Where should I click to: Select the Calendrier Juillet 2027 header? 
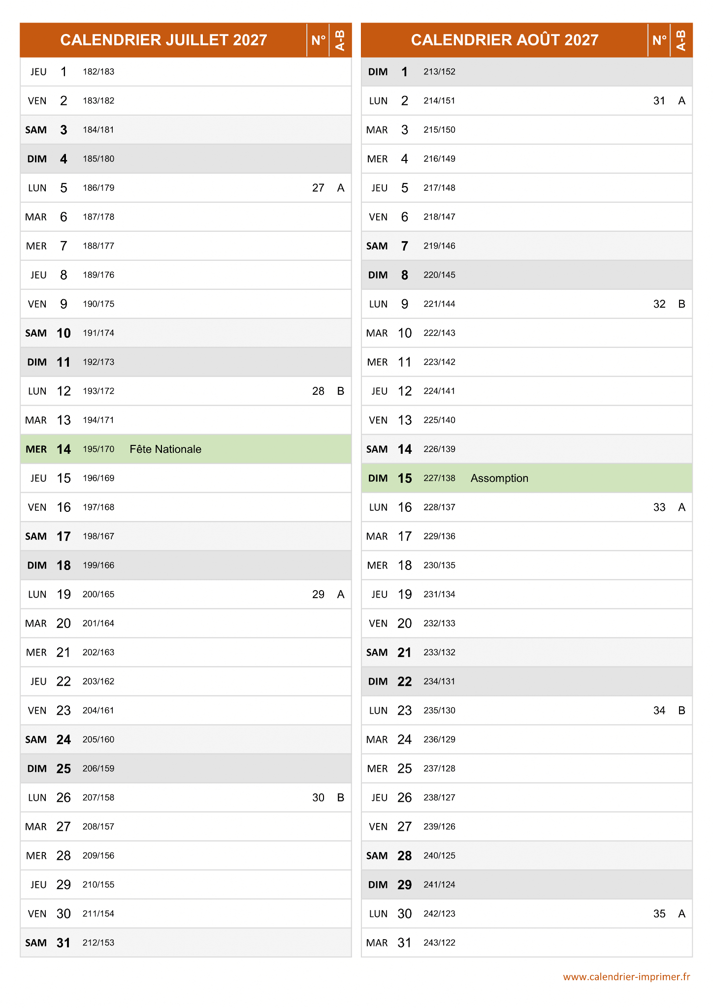[163, 40]
